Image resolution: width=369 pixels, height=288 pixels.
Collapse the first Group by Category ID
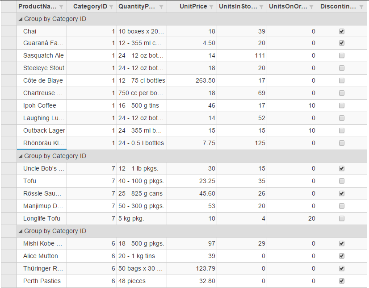pyautogui.click(x=21, y=19)
